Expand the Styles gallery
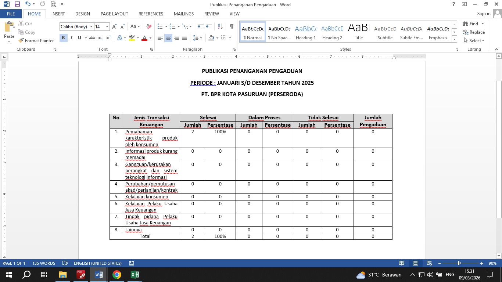The width and height of the screenshot is (502, 282). [x=455, y=39]
